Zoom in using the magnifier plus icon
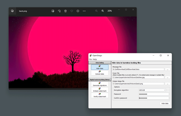This screenshot has width=181, height=116. click(x=103, y=11)
